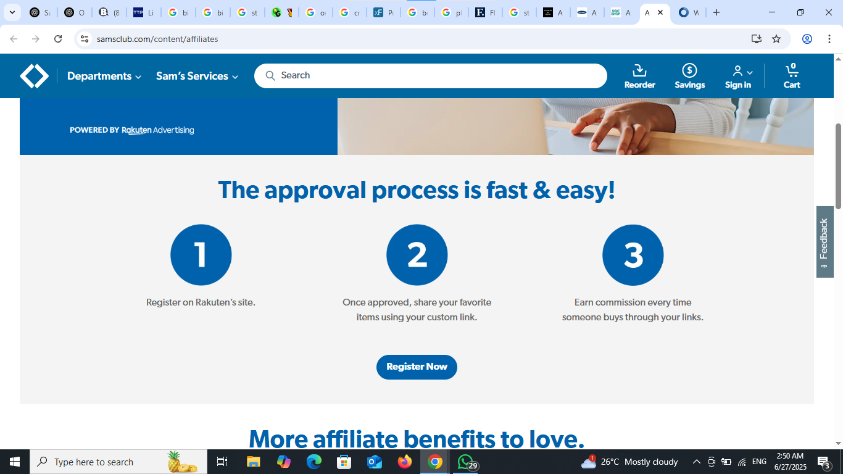Viewport: 843px width, 474px height.
Task: Click the address bar URL samsclub.com/content/affiliates
Action: click(x=157, y=39)
